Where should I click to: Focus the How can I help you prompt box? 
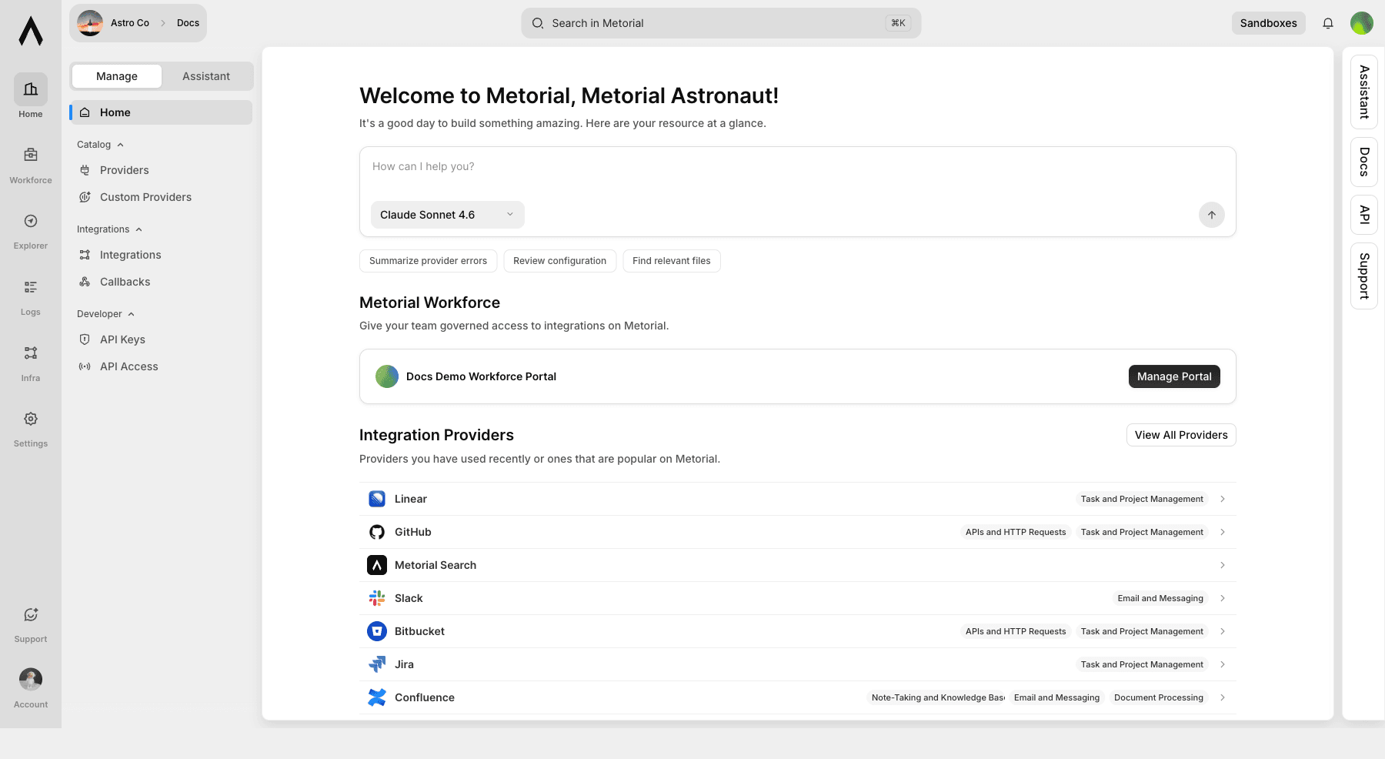click(798, 167)
